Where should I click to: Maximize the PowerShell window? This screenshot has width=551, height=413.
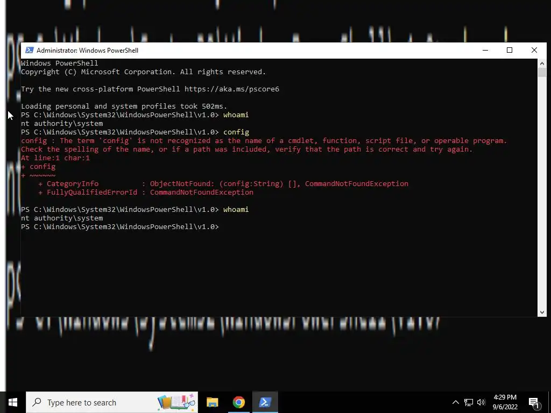coord(510,50)
